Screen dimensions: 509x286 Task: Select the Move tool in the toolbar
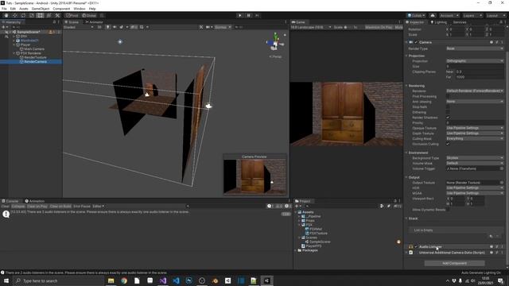(14, 15)
